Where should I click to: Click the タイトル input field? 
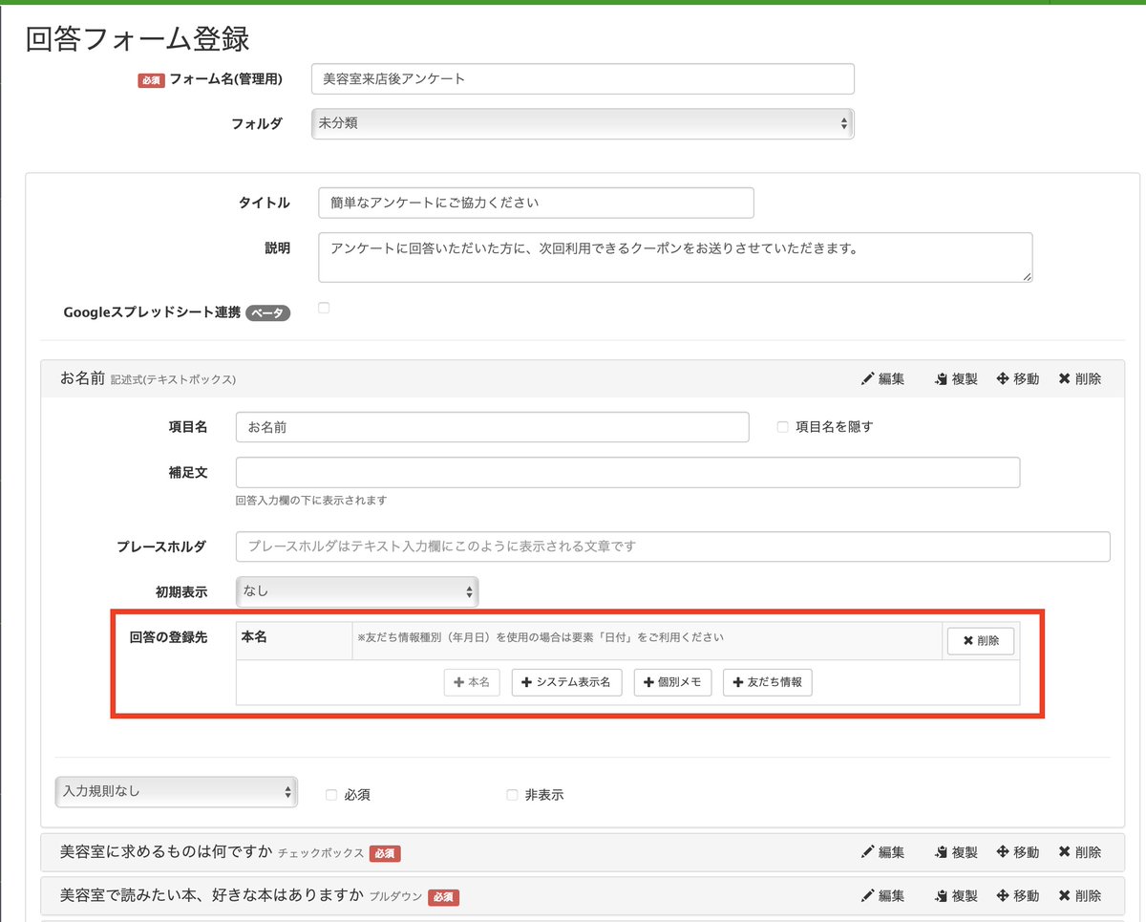coord(536,203)
